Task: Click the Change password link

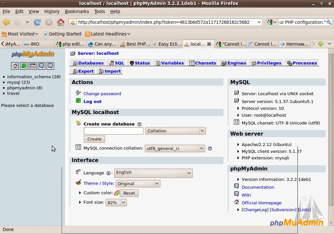Action: point(102,94)
